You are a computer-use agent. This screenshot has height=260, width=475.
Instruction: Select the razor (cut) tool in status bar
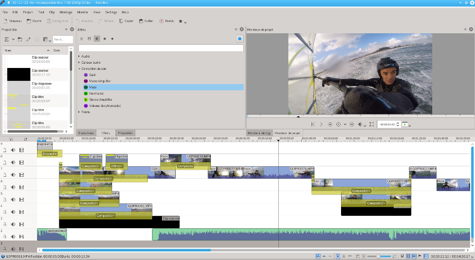[344, 256]
